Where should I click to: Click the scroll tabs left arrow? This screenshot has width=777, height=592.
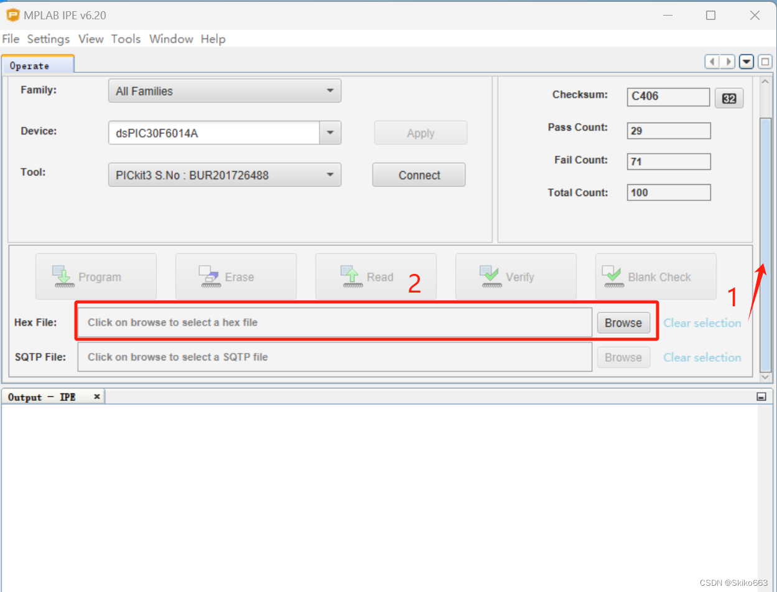(712, 62)
